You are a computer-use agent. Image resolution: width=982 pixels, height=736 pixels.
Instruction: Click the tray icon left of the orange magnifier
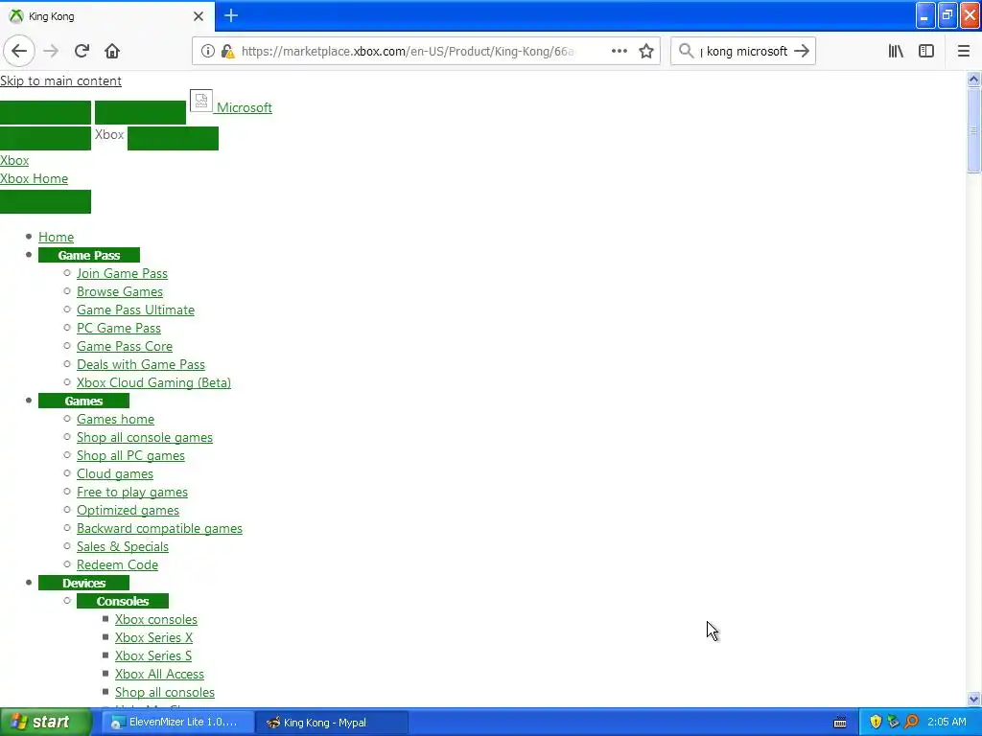pyautogui.click(x=893, y=722)
